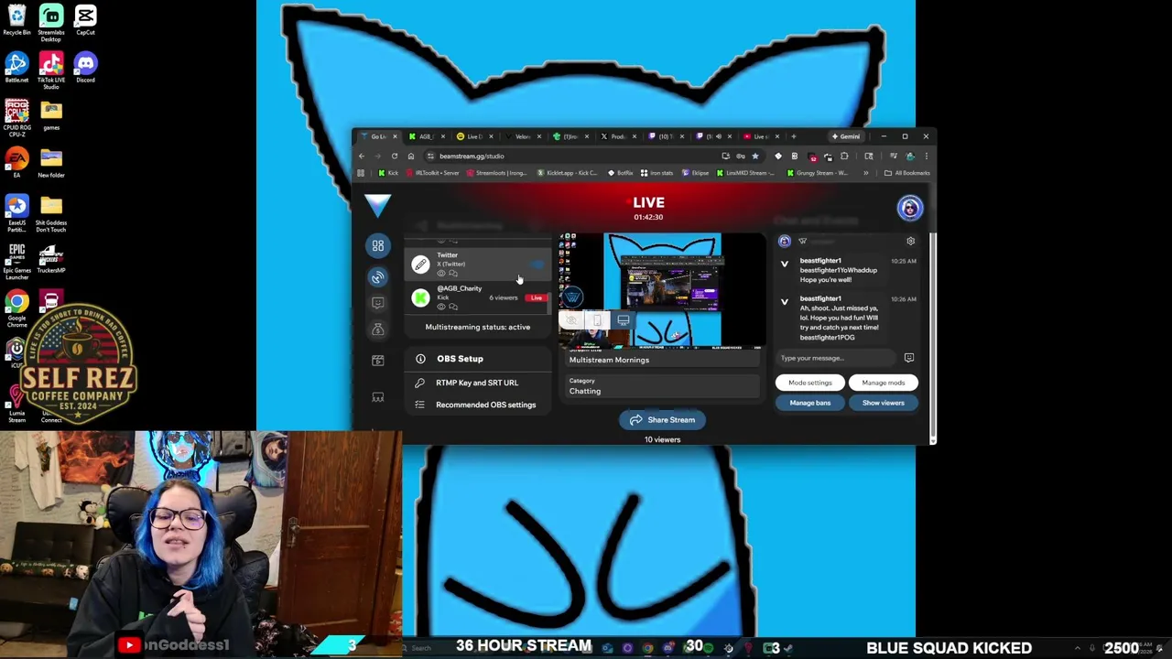Open Mode settings button
The image size is (1172, 659).
point(810,383)
